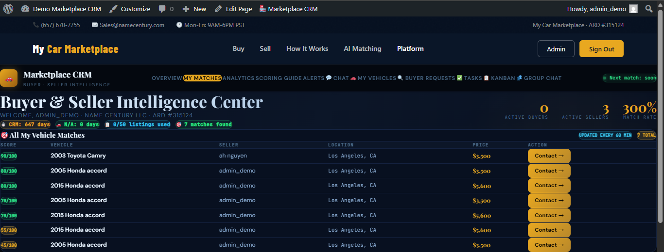
Task: Click the admin_demo avatar image
Action: pyautogui.click(x=633, y=9)
